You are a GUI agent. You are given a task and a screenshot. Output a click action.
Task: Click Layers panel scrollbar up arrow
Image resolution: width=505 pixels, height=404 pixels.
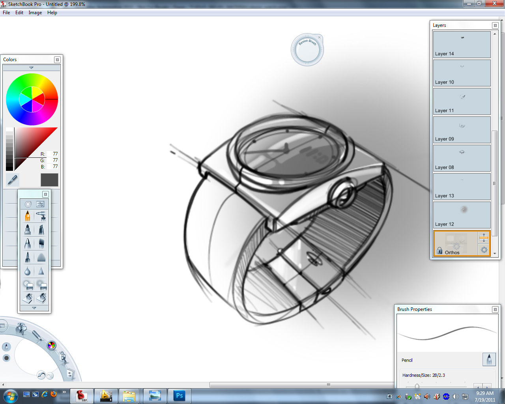pyautogui.click(x=495, y=34)
